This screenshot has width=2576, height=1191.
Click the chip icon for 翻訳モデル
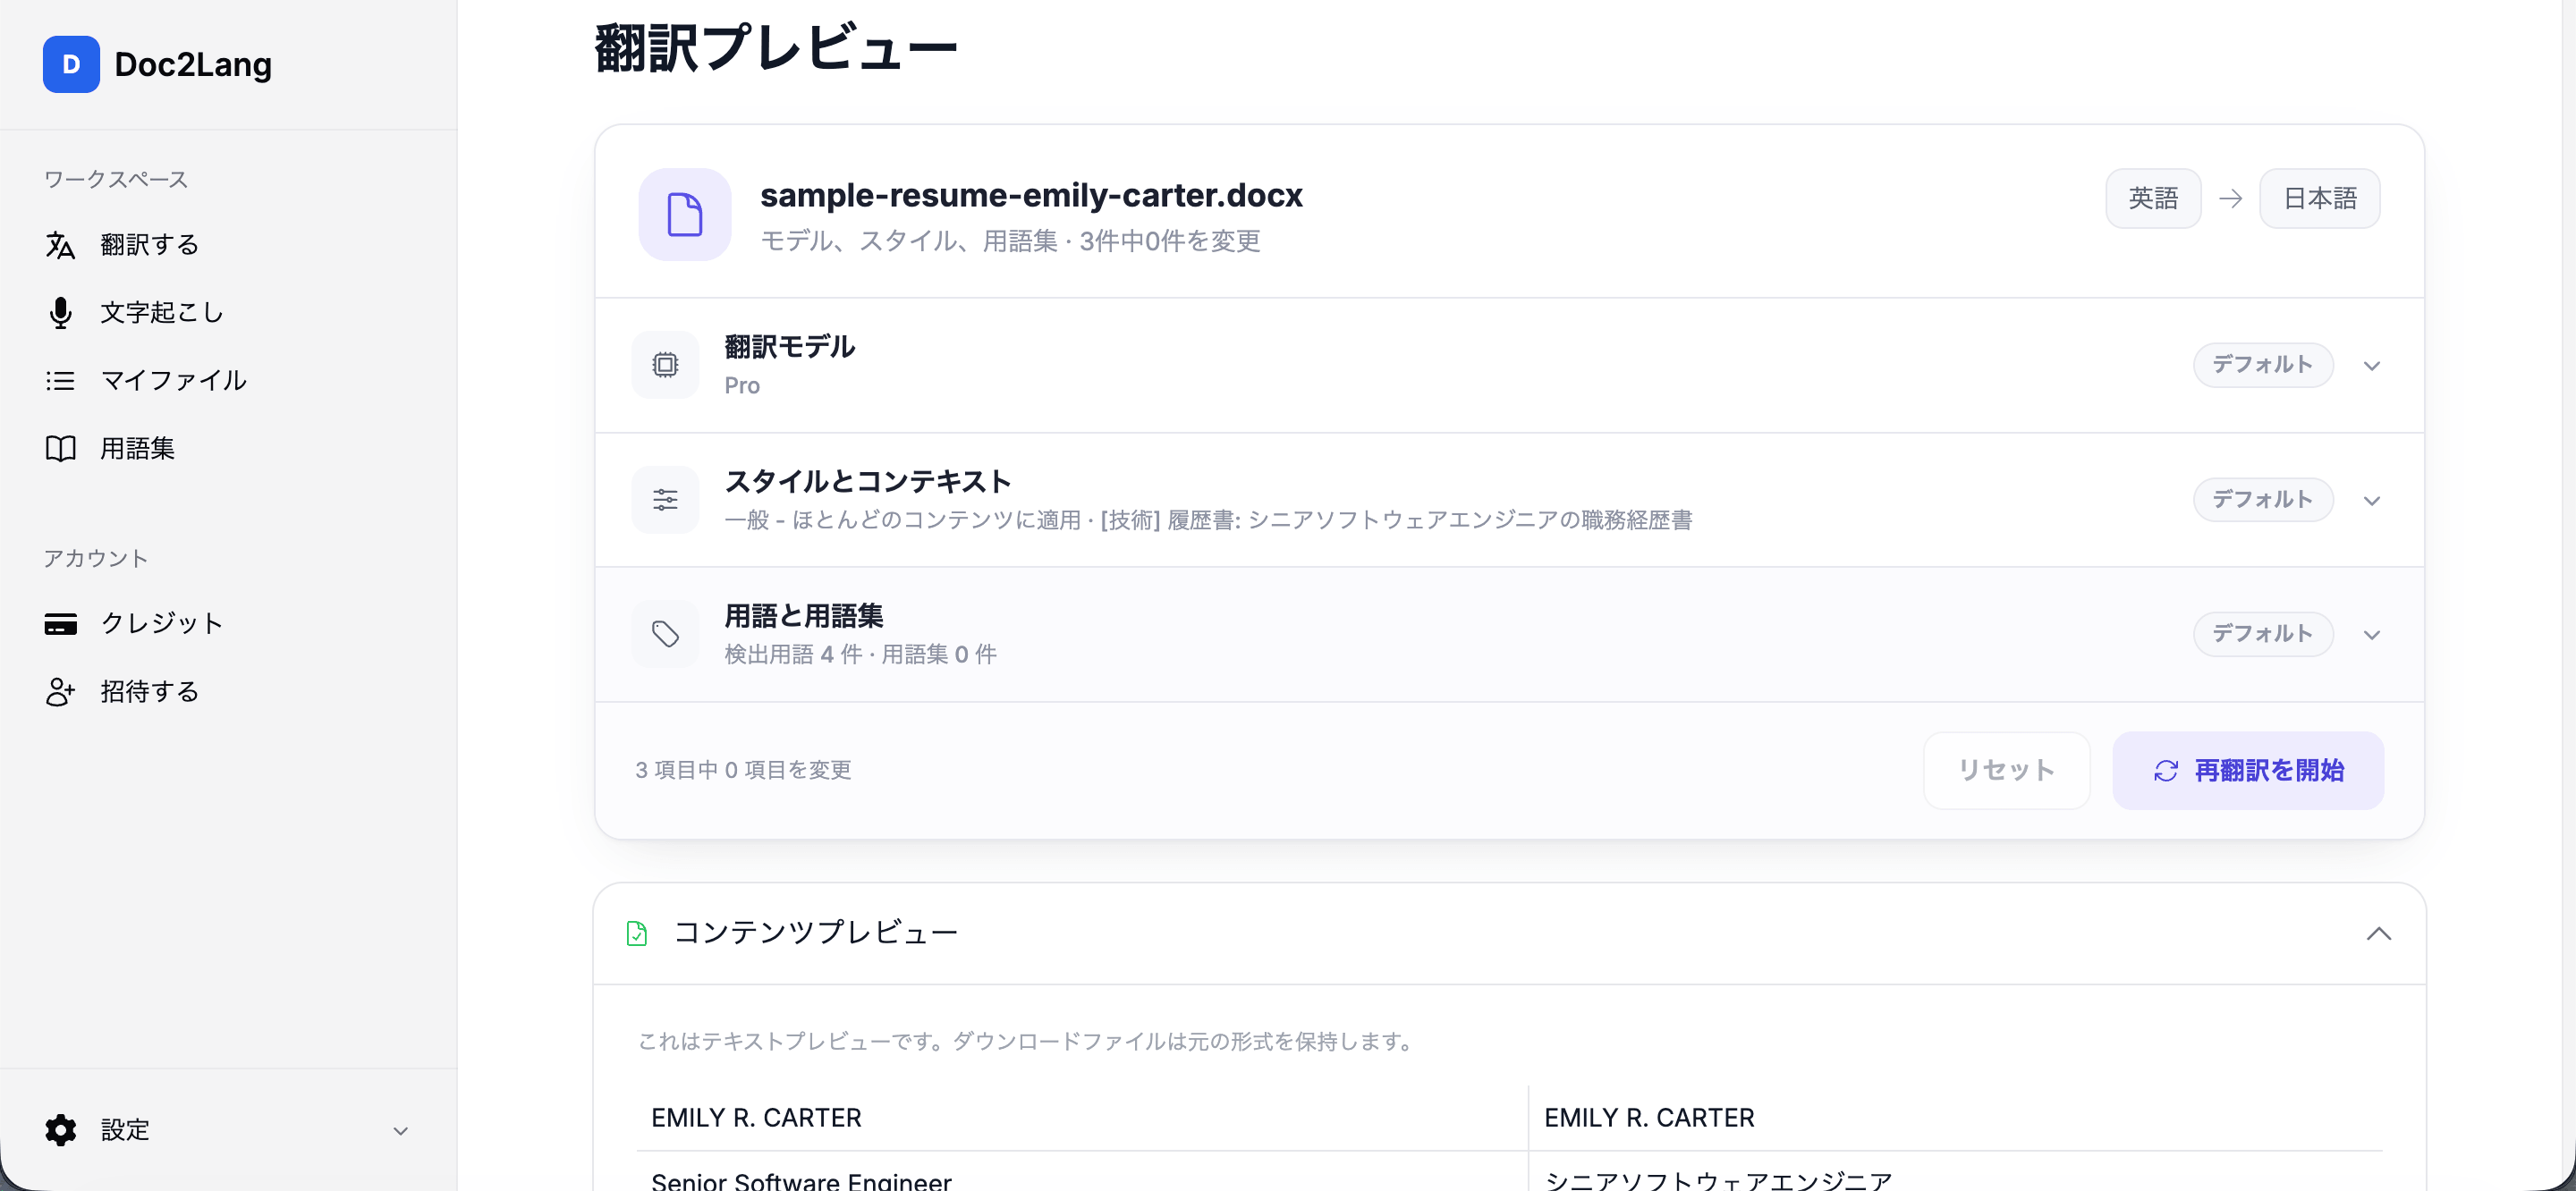[x=665, y=365]
